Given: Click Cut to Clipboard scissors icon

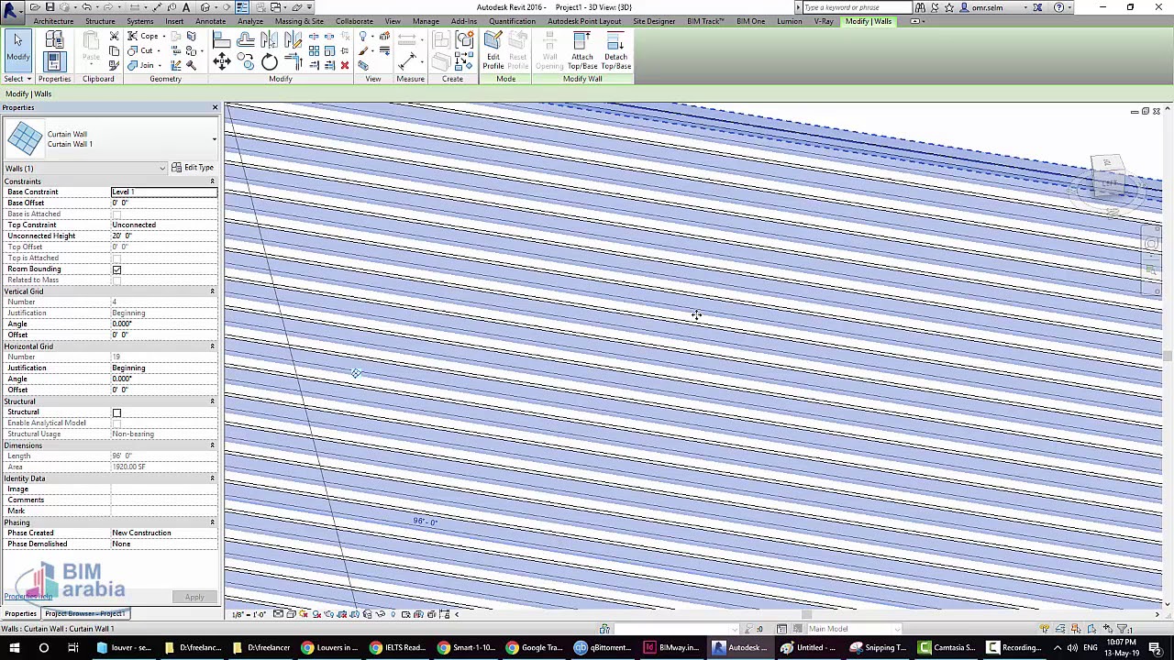Looking at the screenshot, I should point(114,36).
